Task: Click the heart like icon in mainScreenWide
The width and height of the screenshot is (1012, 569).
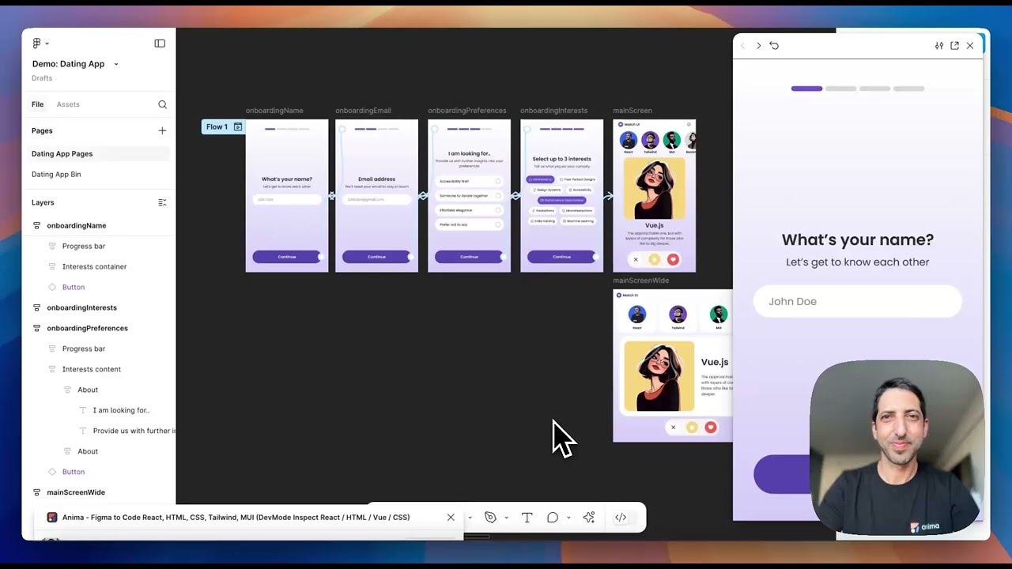Action: [711, 428]
